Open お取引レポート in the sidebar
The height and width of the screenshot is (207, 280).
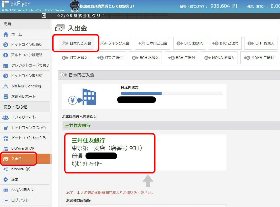23,97
